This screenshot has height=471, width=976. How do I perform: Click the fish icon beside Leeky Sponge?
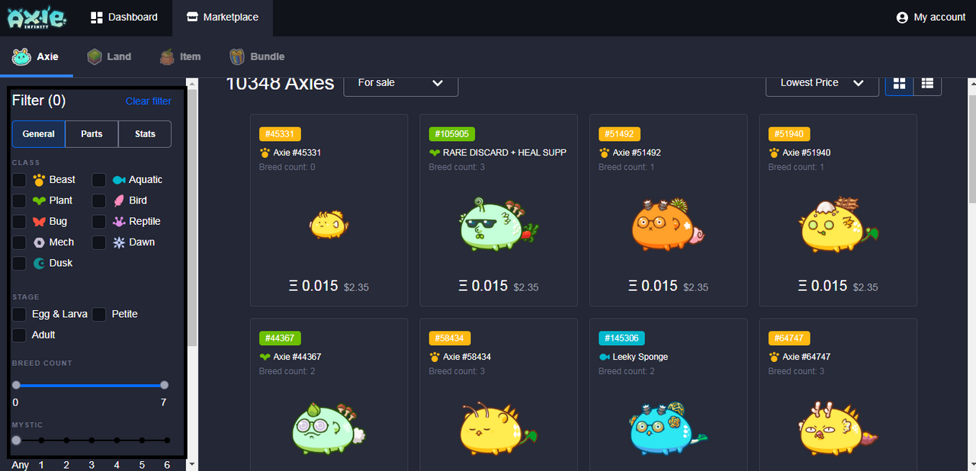pos(605,357)
